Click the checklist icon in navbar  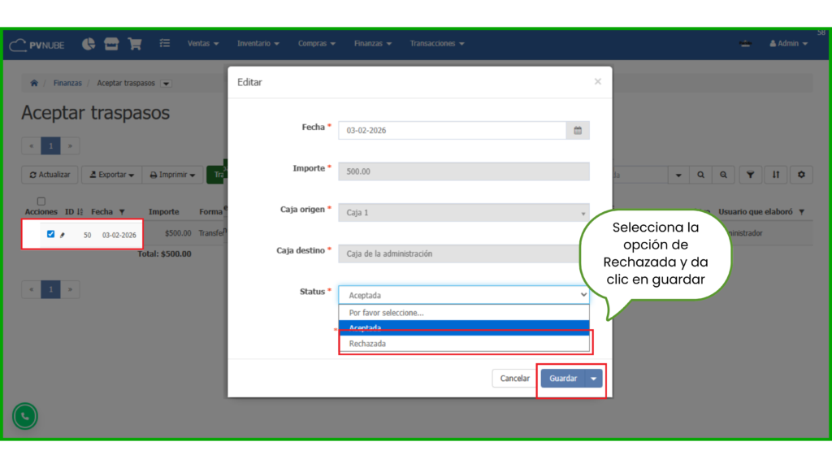165,44
